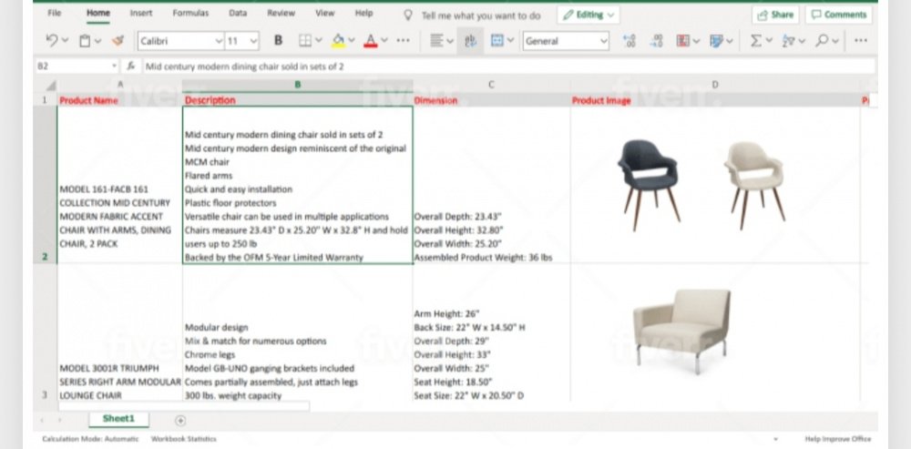Click the Share button
This screenshot has width=911, height=449.
pos(774,15)
